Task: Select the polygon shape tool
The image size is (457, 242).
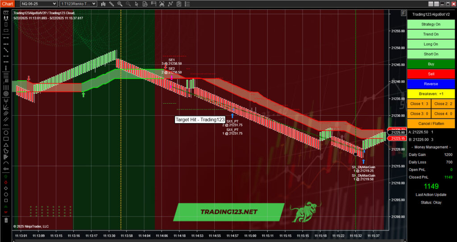Action: point(6,151)
